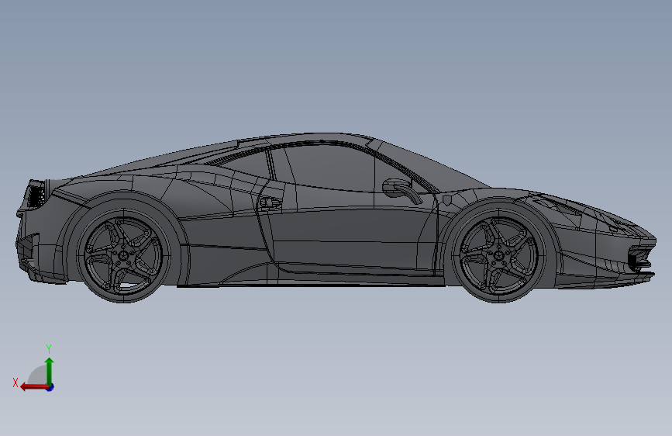This screenshot has height=436, width=672.
Task: Click the green Y axis arrow of triad
Action: point(50,371)
